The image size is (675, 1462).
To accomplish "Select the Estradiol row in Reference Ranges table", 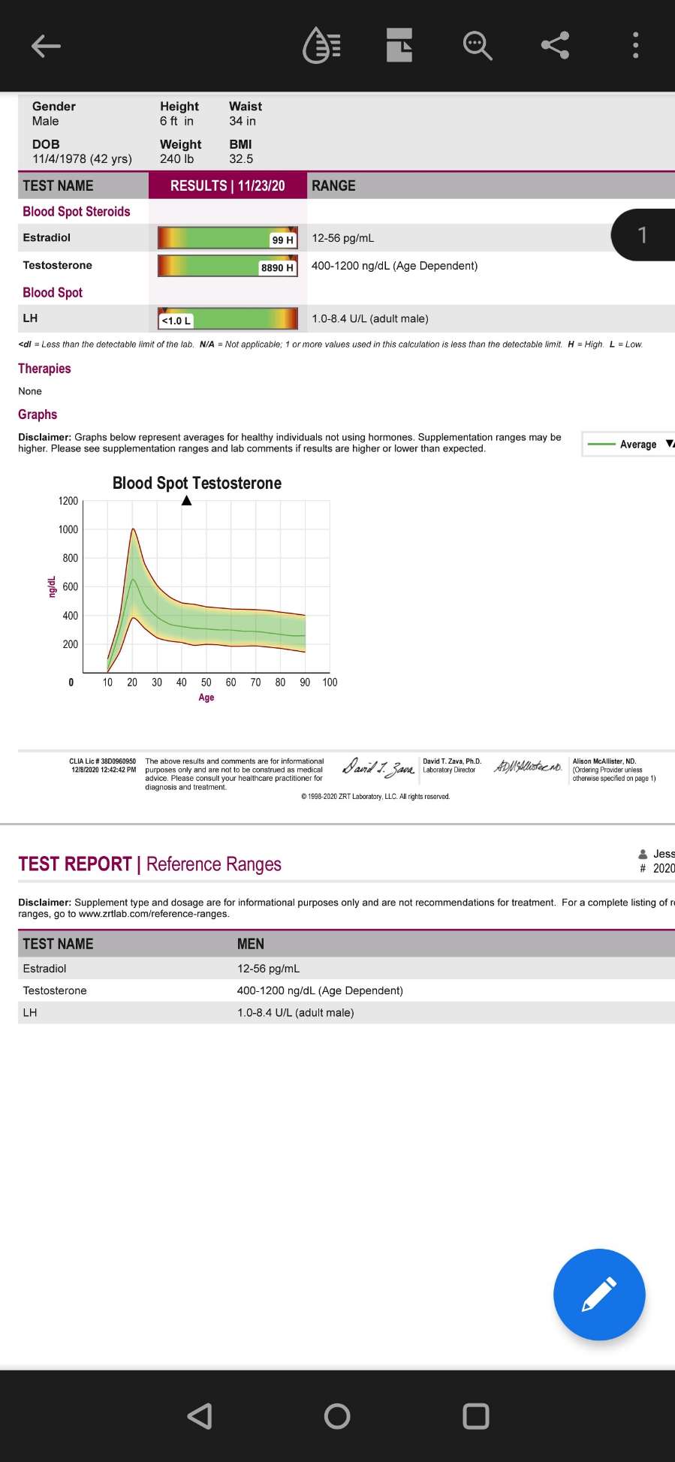I will pos(346,969).
